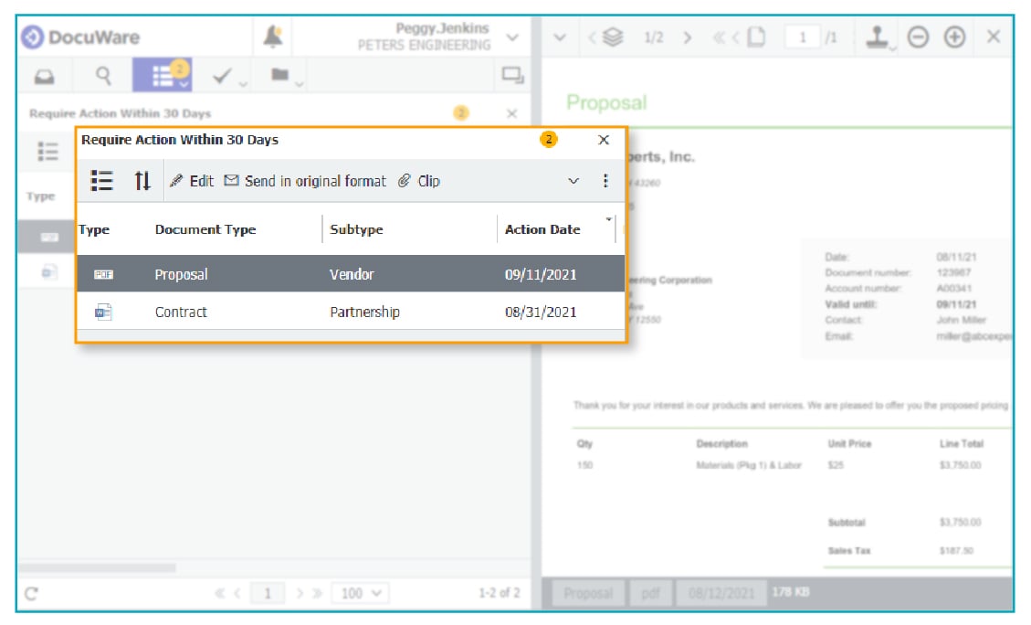Click the viewer page number field
1031x625 pixels.
point(804,37)
